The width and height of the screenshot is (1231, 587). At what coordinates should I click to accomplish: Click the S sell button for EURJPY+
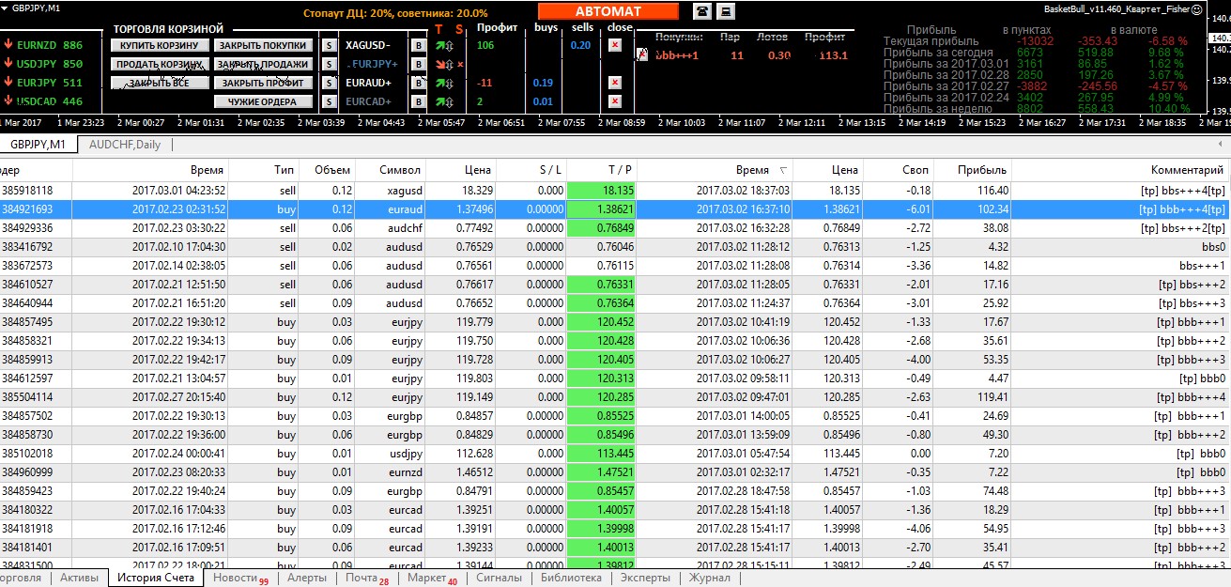pyautogui.click(x=329, y=64)
